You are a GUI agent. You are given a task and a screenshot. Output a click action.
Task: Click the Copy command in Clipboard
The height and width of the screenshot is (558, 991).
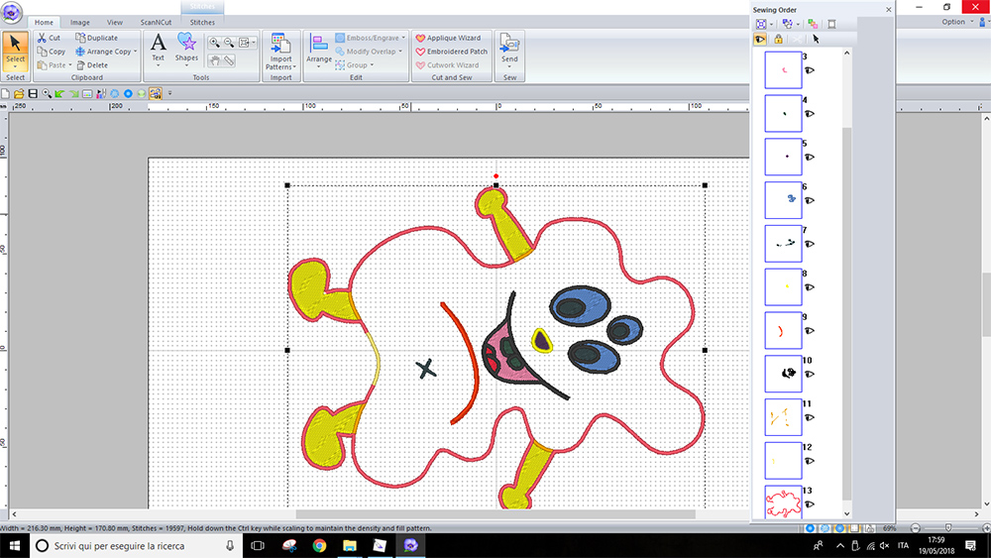point(51,52)
